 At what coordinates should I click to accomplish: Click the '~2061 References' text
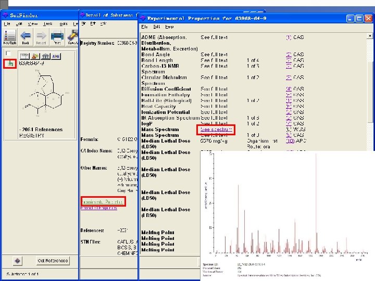pos(41,130)
